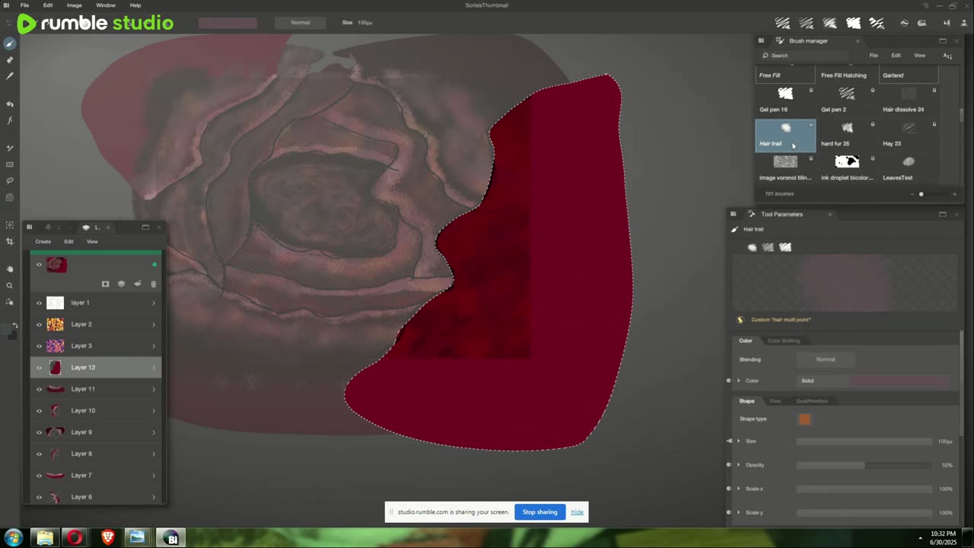974x548 pixels.
Task: Hide layer 1 with its eye icon
Action: (x=39, y=303)
